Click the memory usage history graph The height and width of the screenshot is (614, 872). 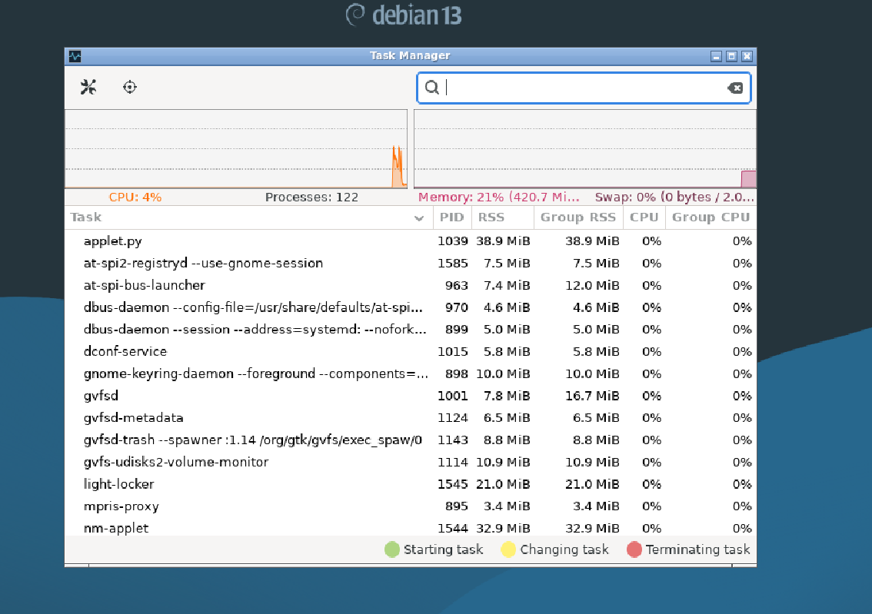click(x=585, y=149)
